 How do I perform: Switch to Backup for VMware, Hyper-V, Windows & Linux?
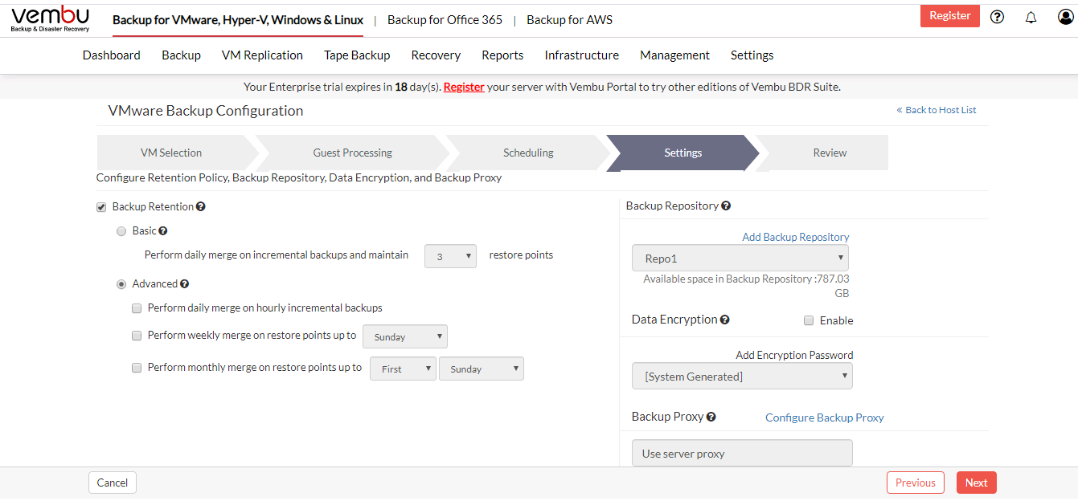238,20
